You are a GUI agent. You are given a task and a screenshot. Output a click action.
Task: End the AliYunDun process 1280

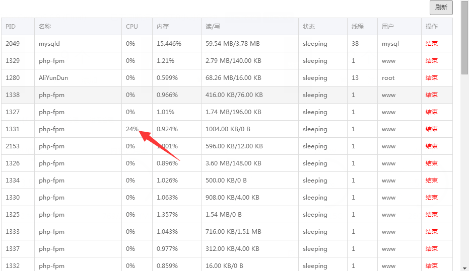pos(431,77)
